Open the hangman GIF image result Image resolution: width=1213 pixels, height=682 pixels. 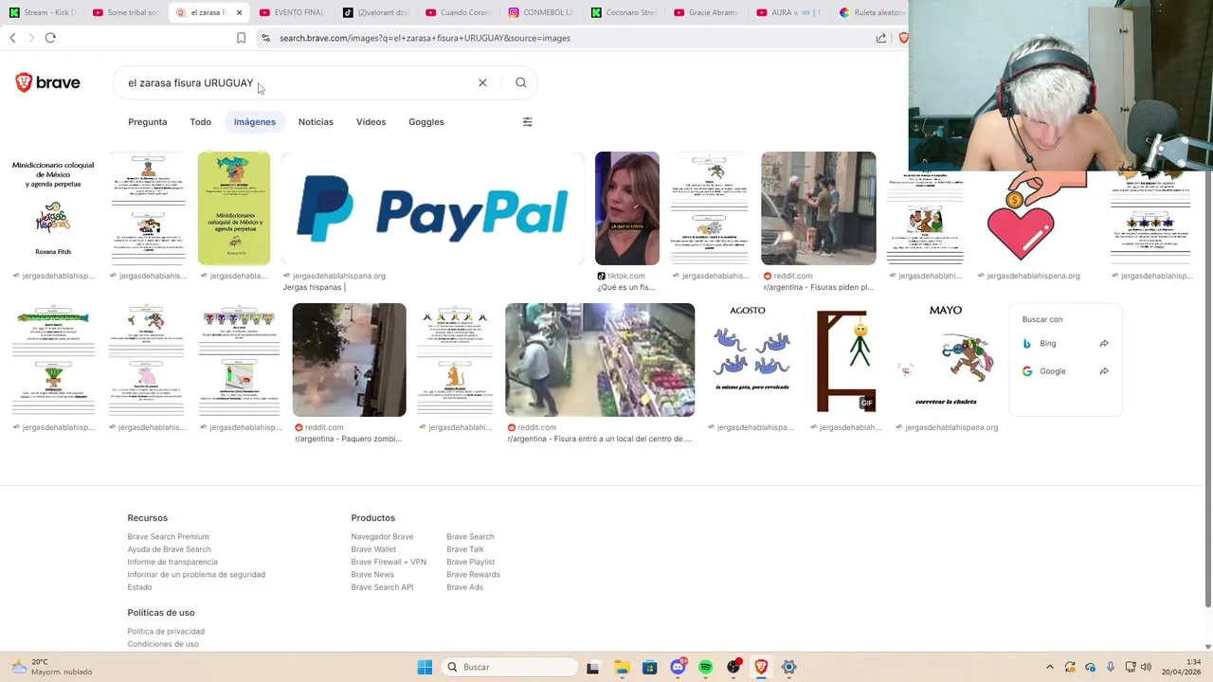(x=846, y=360)
